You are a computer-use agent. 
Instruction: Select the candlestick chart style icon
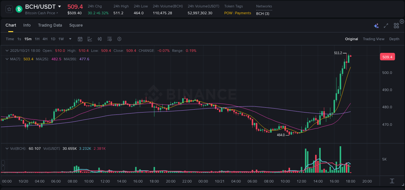click(99, 39)
